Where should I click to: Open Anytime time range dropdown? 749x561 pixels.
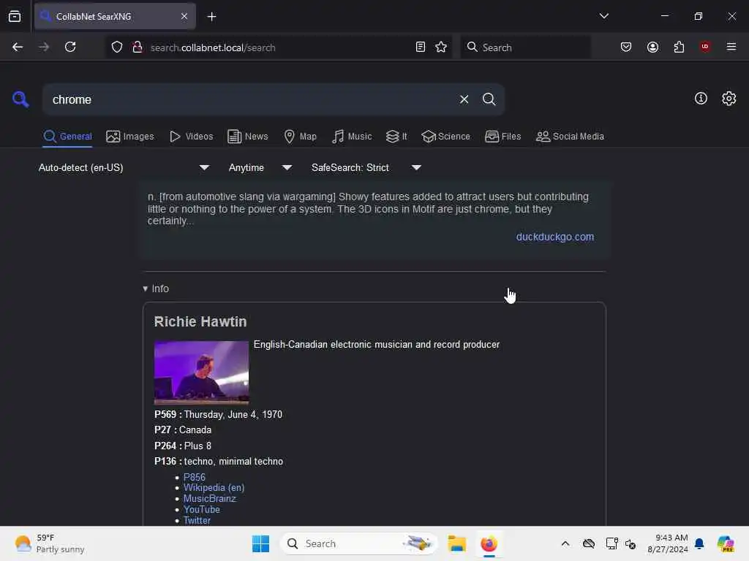[x=260, y=167]
